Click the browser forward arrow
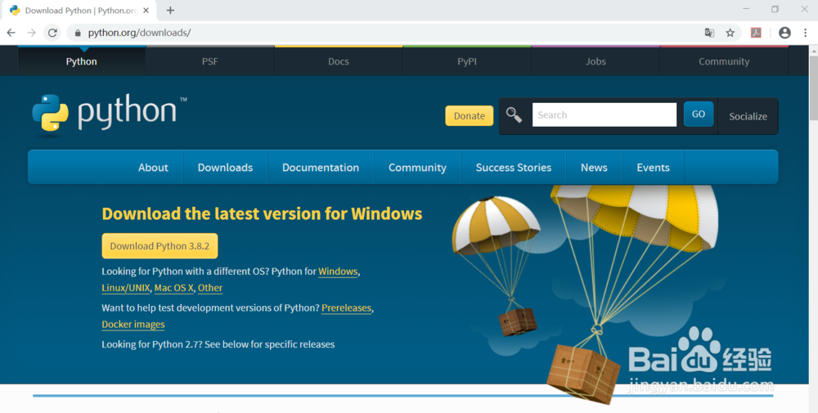The image size is (818, 413). 32,33
